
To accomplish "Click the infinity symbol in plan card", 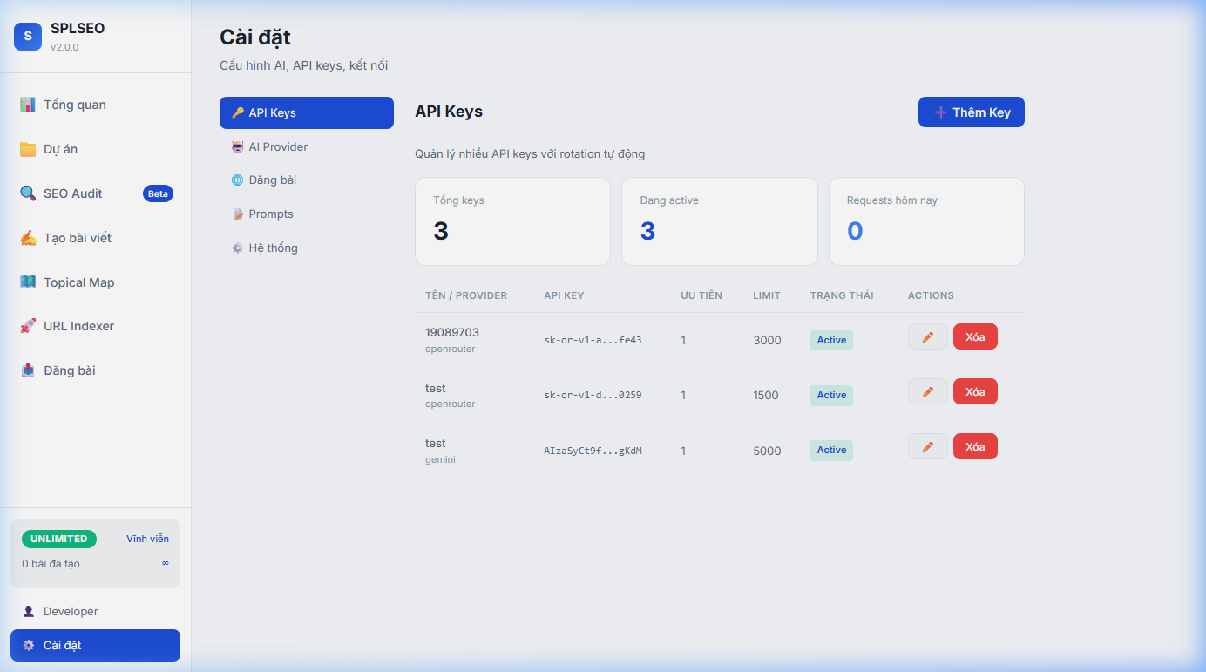I will coord(166,563).
